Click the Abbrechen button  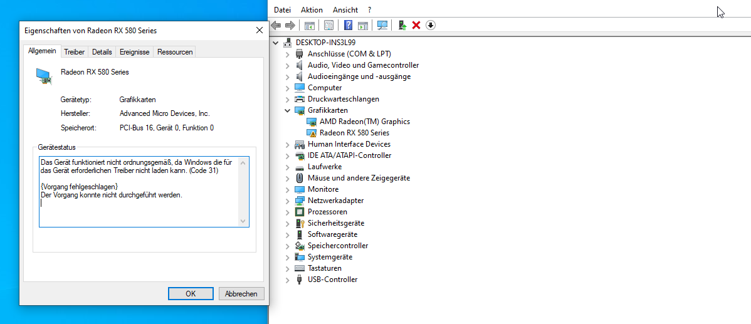tap(241, 294)
